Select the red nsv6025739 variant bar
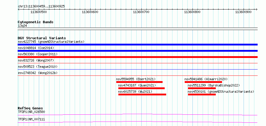Viewport: 266px width, 126px height. coord(142,94)
